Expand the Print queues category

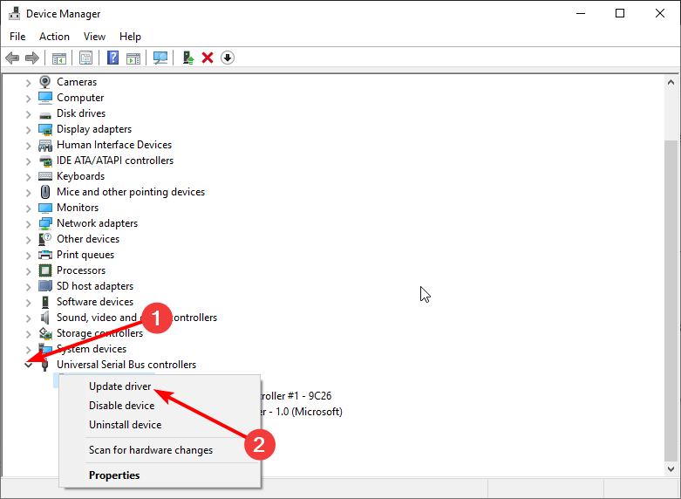pyautogui.click(x=28, y=256)
